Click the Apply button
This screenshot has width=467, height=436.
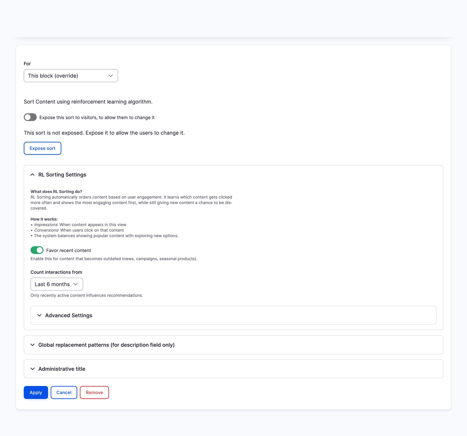(36, 393)
